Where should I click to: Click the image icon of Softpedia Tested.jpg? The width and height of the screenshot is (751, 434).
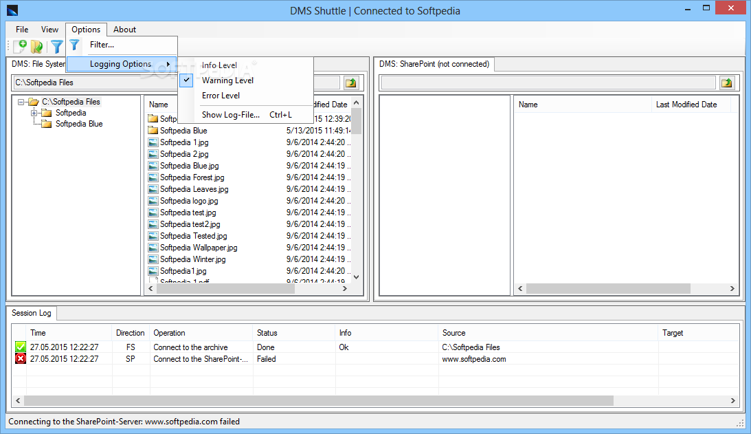pyautogui.click(x=153, y=236)
